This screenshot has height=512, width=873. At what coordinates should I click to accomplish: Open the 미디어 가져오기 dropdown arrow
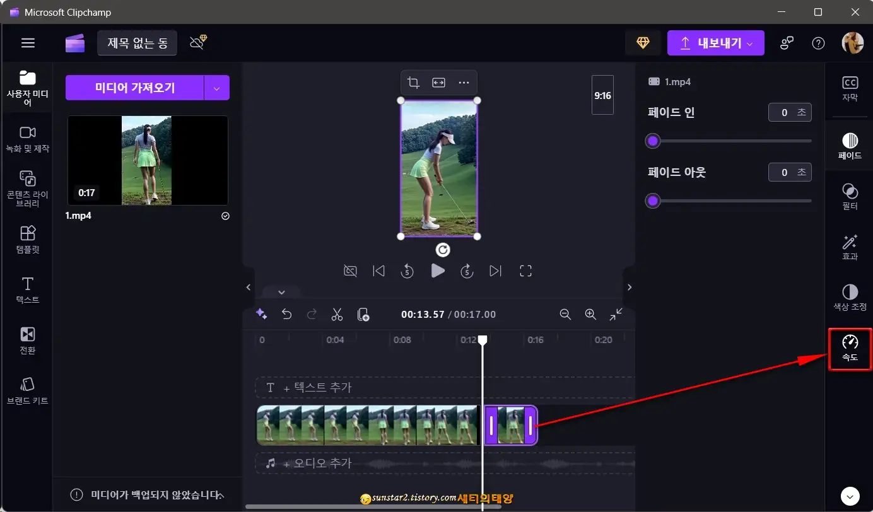coord(217,87)
